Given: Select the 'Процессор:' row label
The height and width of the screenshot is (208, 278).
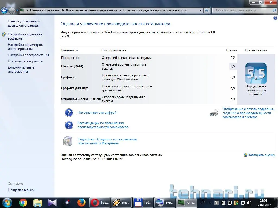Looking at the screenshot, I should point(70,58).
